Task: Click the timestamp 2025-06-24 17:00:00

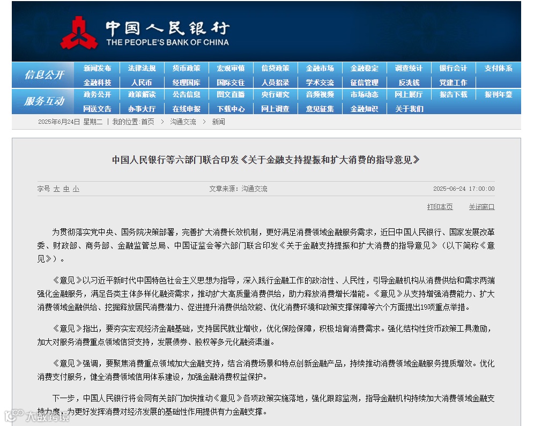Action: 464,189
